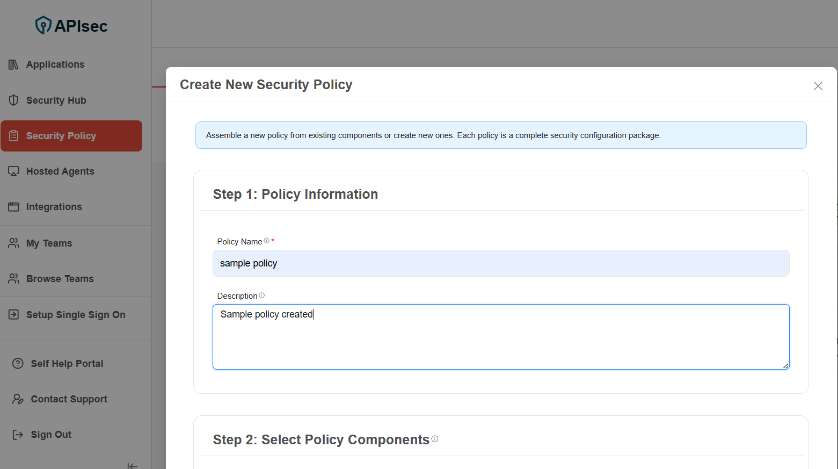The height and width of the screenshot is (469, 838).
Task: Open Integrations using its panel icon
Action: [13, 206]
